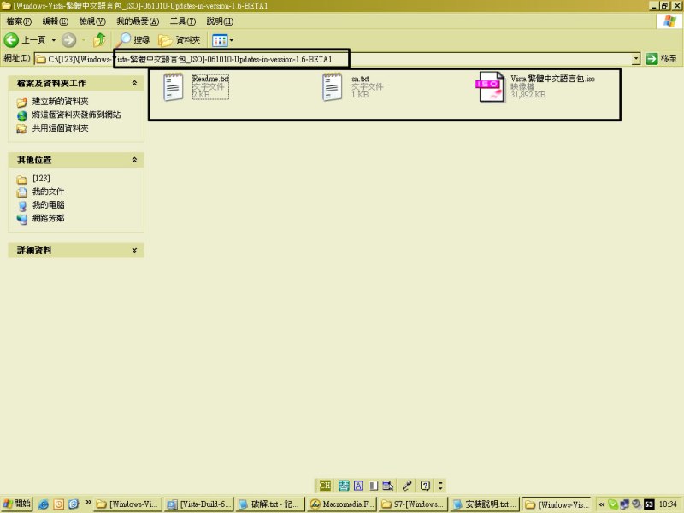Collapse the 檔案及資料夾工作 panel

(134, 83)
